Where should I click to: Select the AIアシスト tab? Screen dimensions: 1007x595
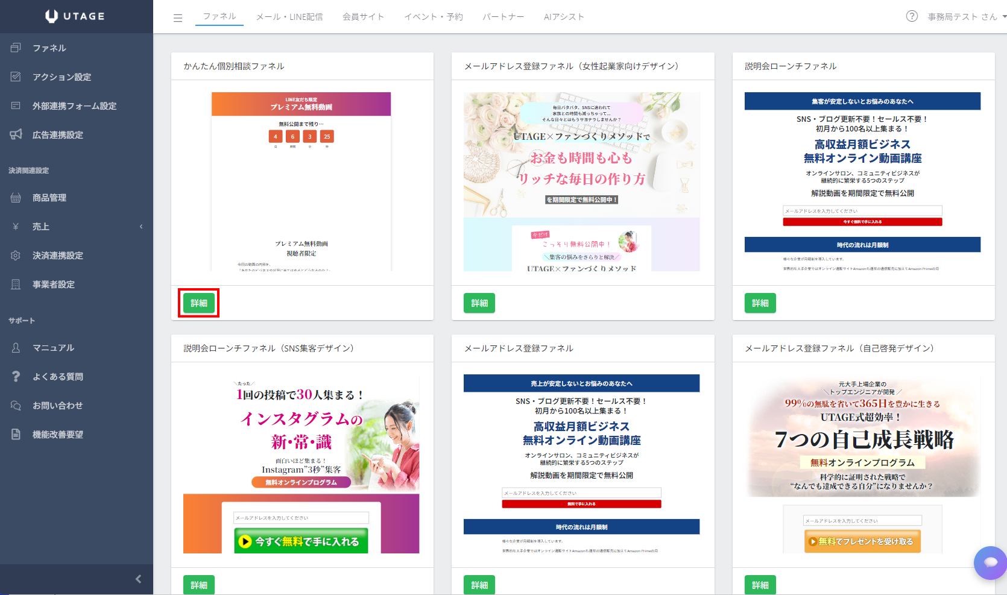coord(564,17)
